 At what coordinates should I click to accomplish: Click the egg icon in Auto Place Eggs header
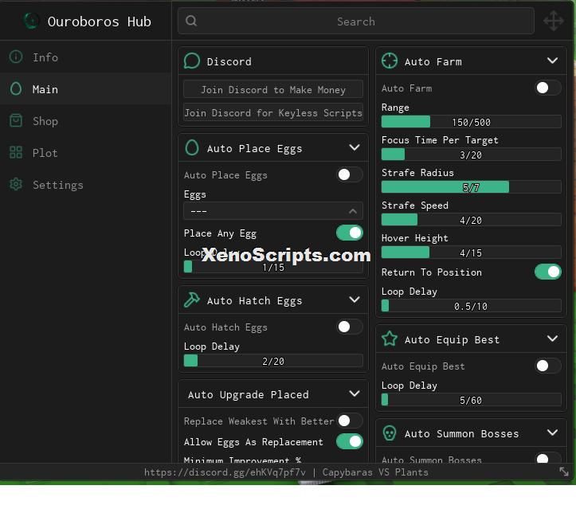coord(192,148)
